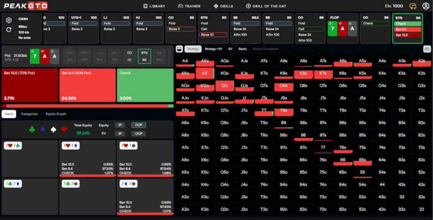433x220 pixels.
Task: Toggle the Equity IP option
Action: (121, 125)
